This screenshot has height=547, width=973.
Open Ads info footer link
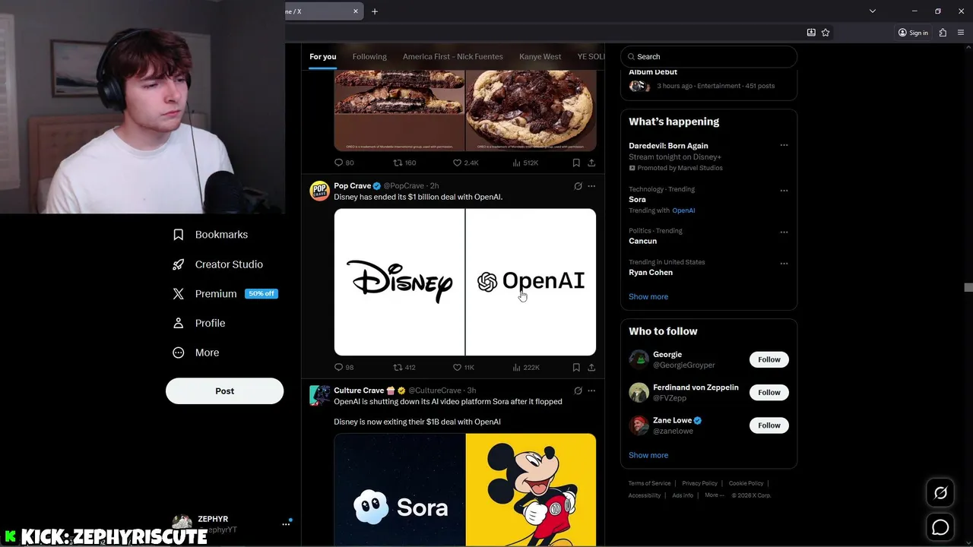click(x=683, y=495)
